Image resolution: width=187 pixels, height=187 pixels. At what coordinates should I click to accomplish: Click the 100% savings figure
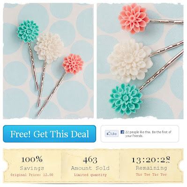coord(32,159)
